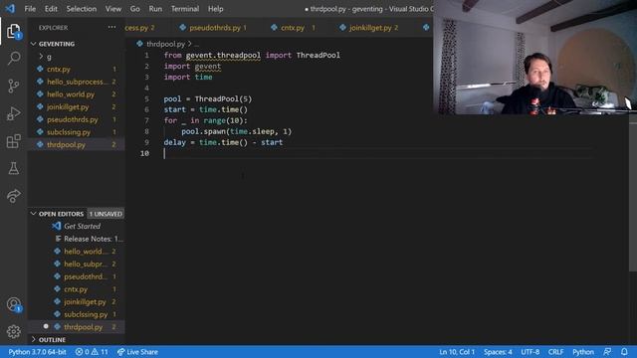Start Live Share from status bar
The height and width of the screenshot is (358, 637).
(137, 352)
